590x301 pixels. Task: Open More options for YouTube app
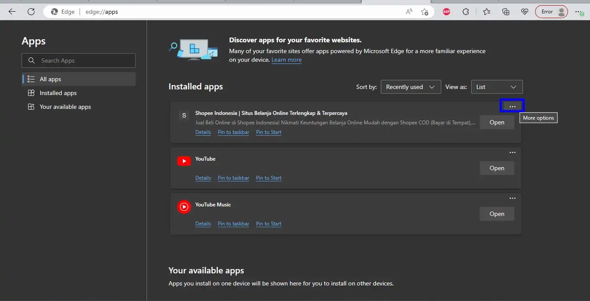pos(512,152)
